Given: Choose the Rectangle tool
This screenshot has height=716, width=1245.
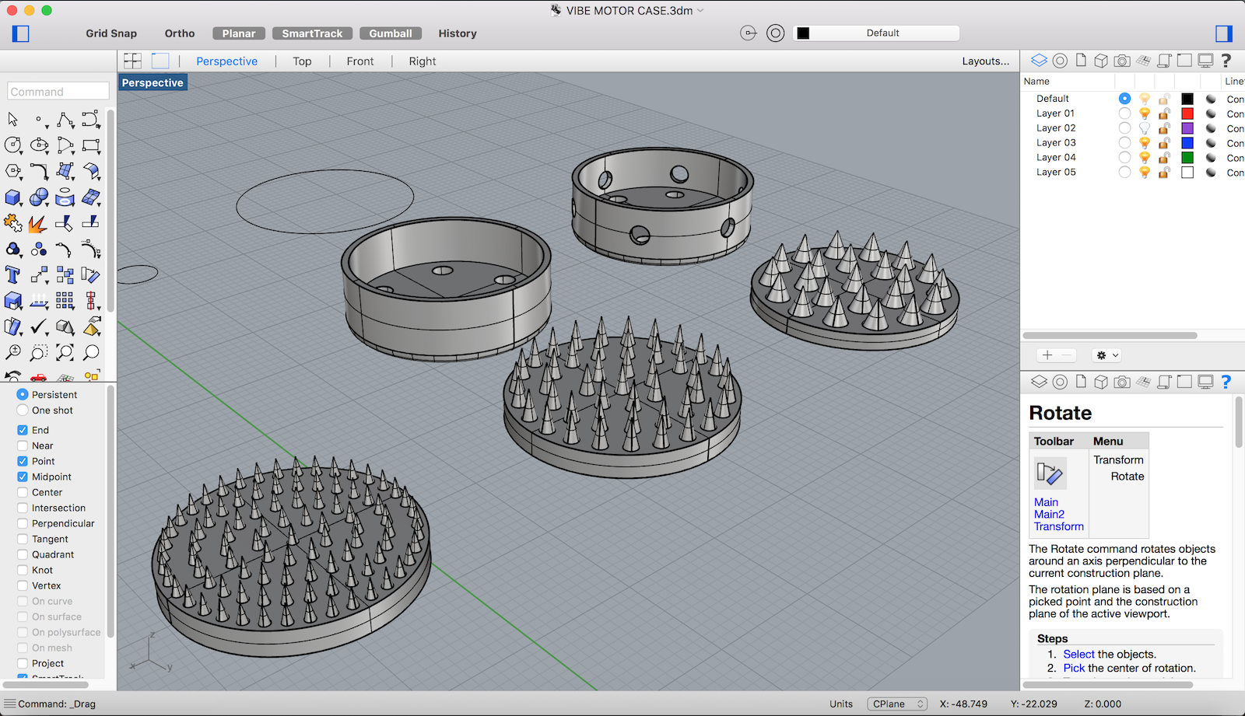Looking at the screenshot, I should [x=91, y=145].
